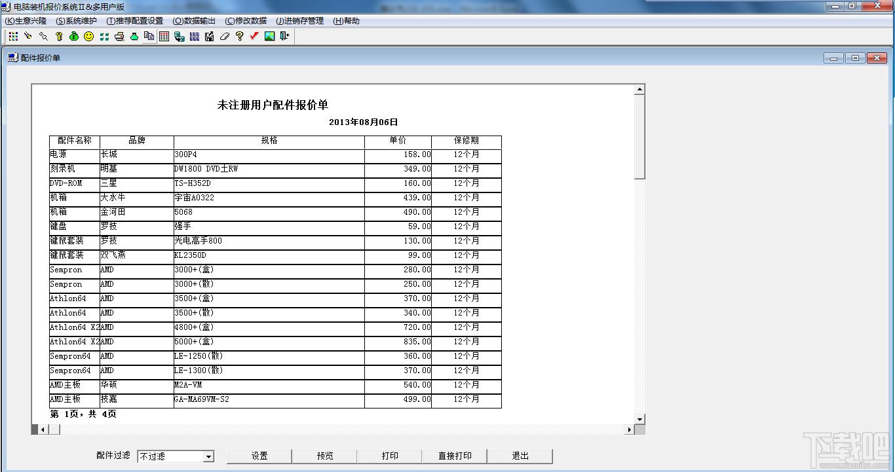Click the 设置 button
This screenshot has height=472, width=895.
pyautogui.click(x=259, y=456)
